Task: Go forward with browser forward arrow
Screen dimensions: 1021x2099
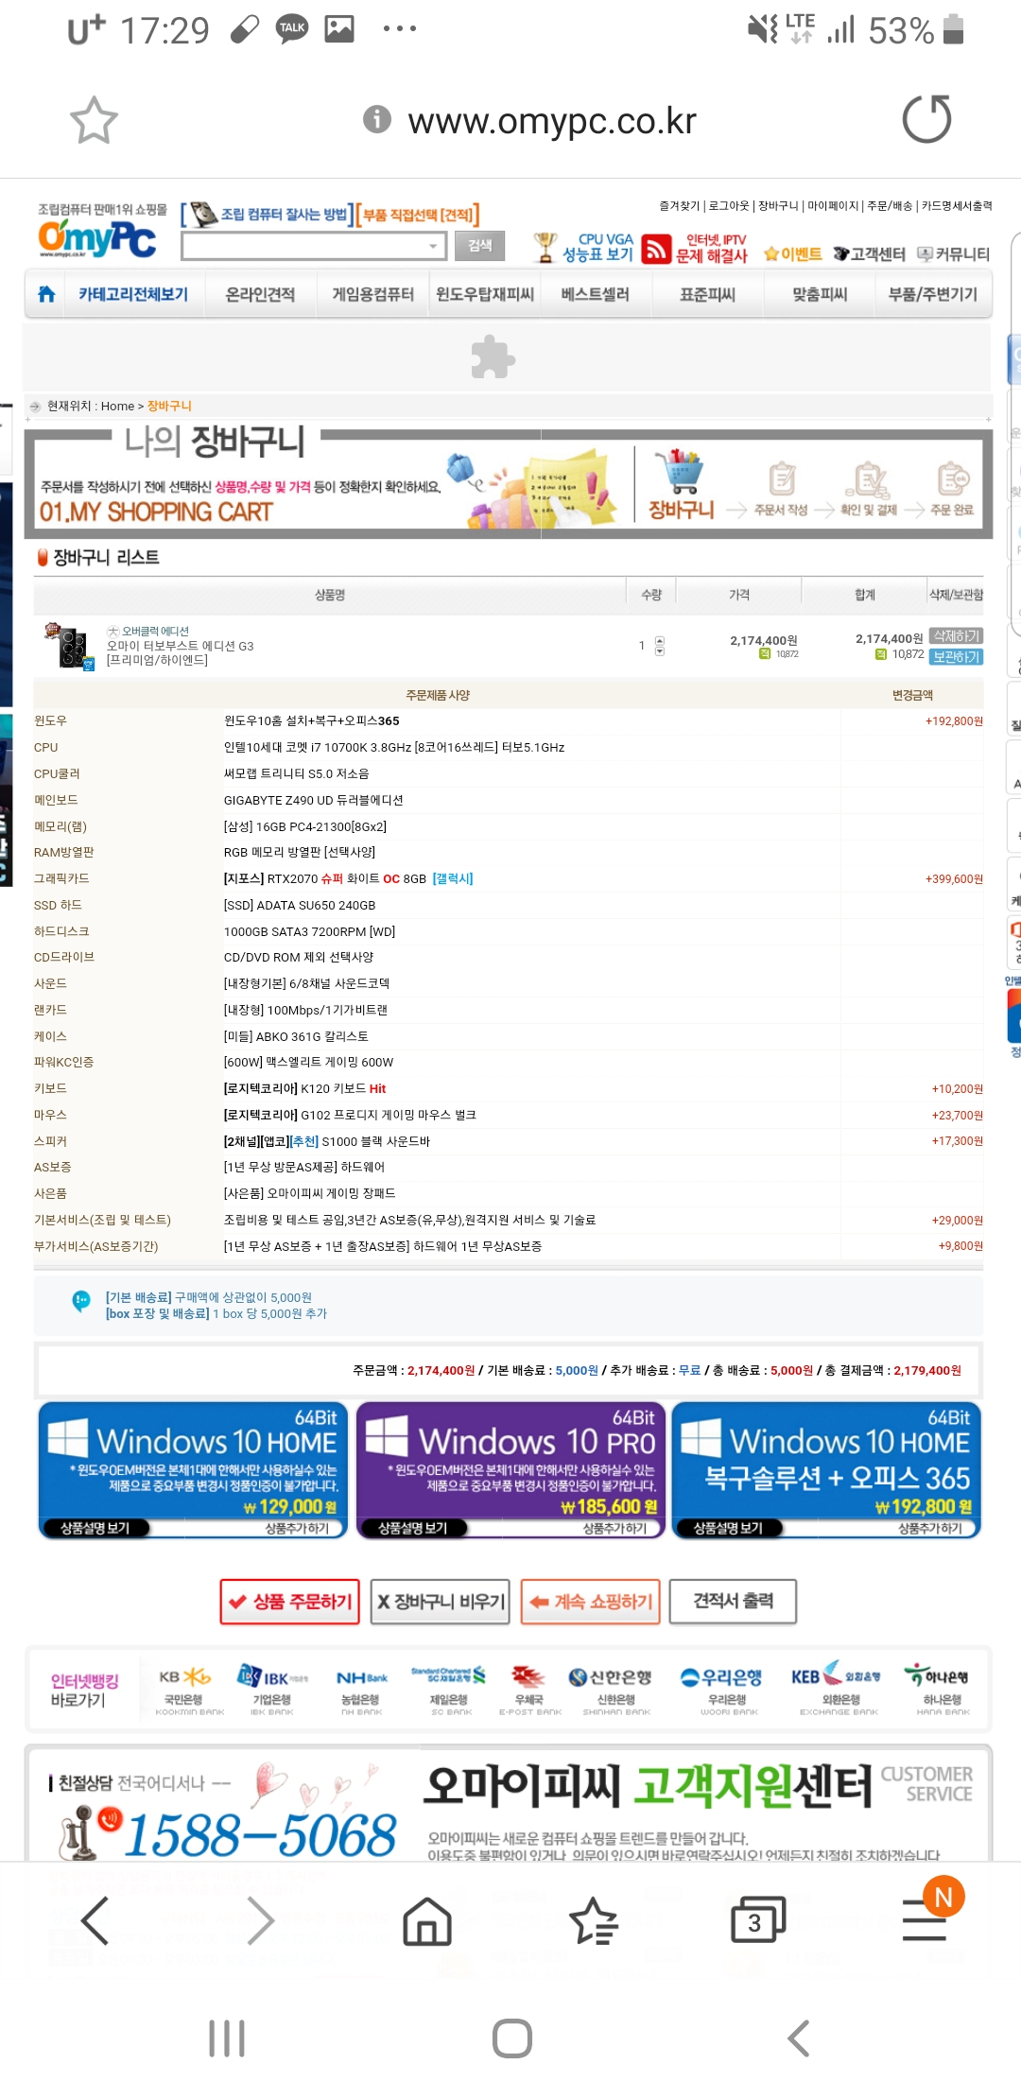Action: (x=260, y=1920)
